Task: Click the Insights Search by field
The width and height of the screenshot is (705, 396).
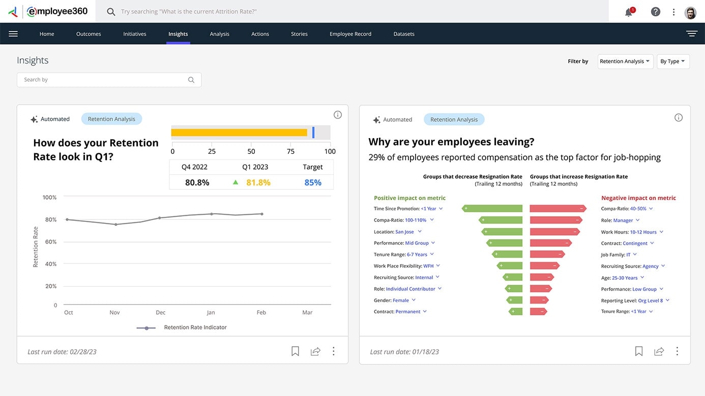Action: 104,80
